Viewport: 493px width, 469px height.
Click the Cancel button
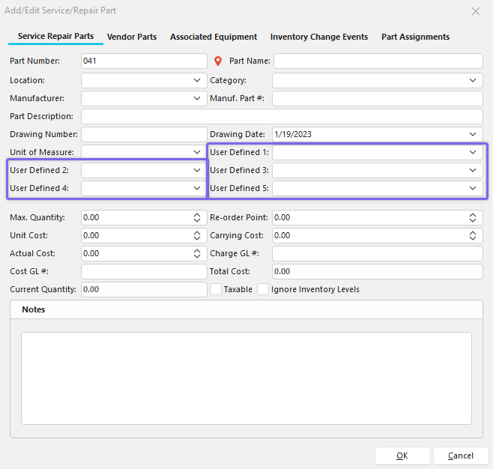[x=461, y=456]
